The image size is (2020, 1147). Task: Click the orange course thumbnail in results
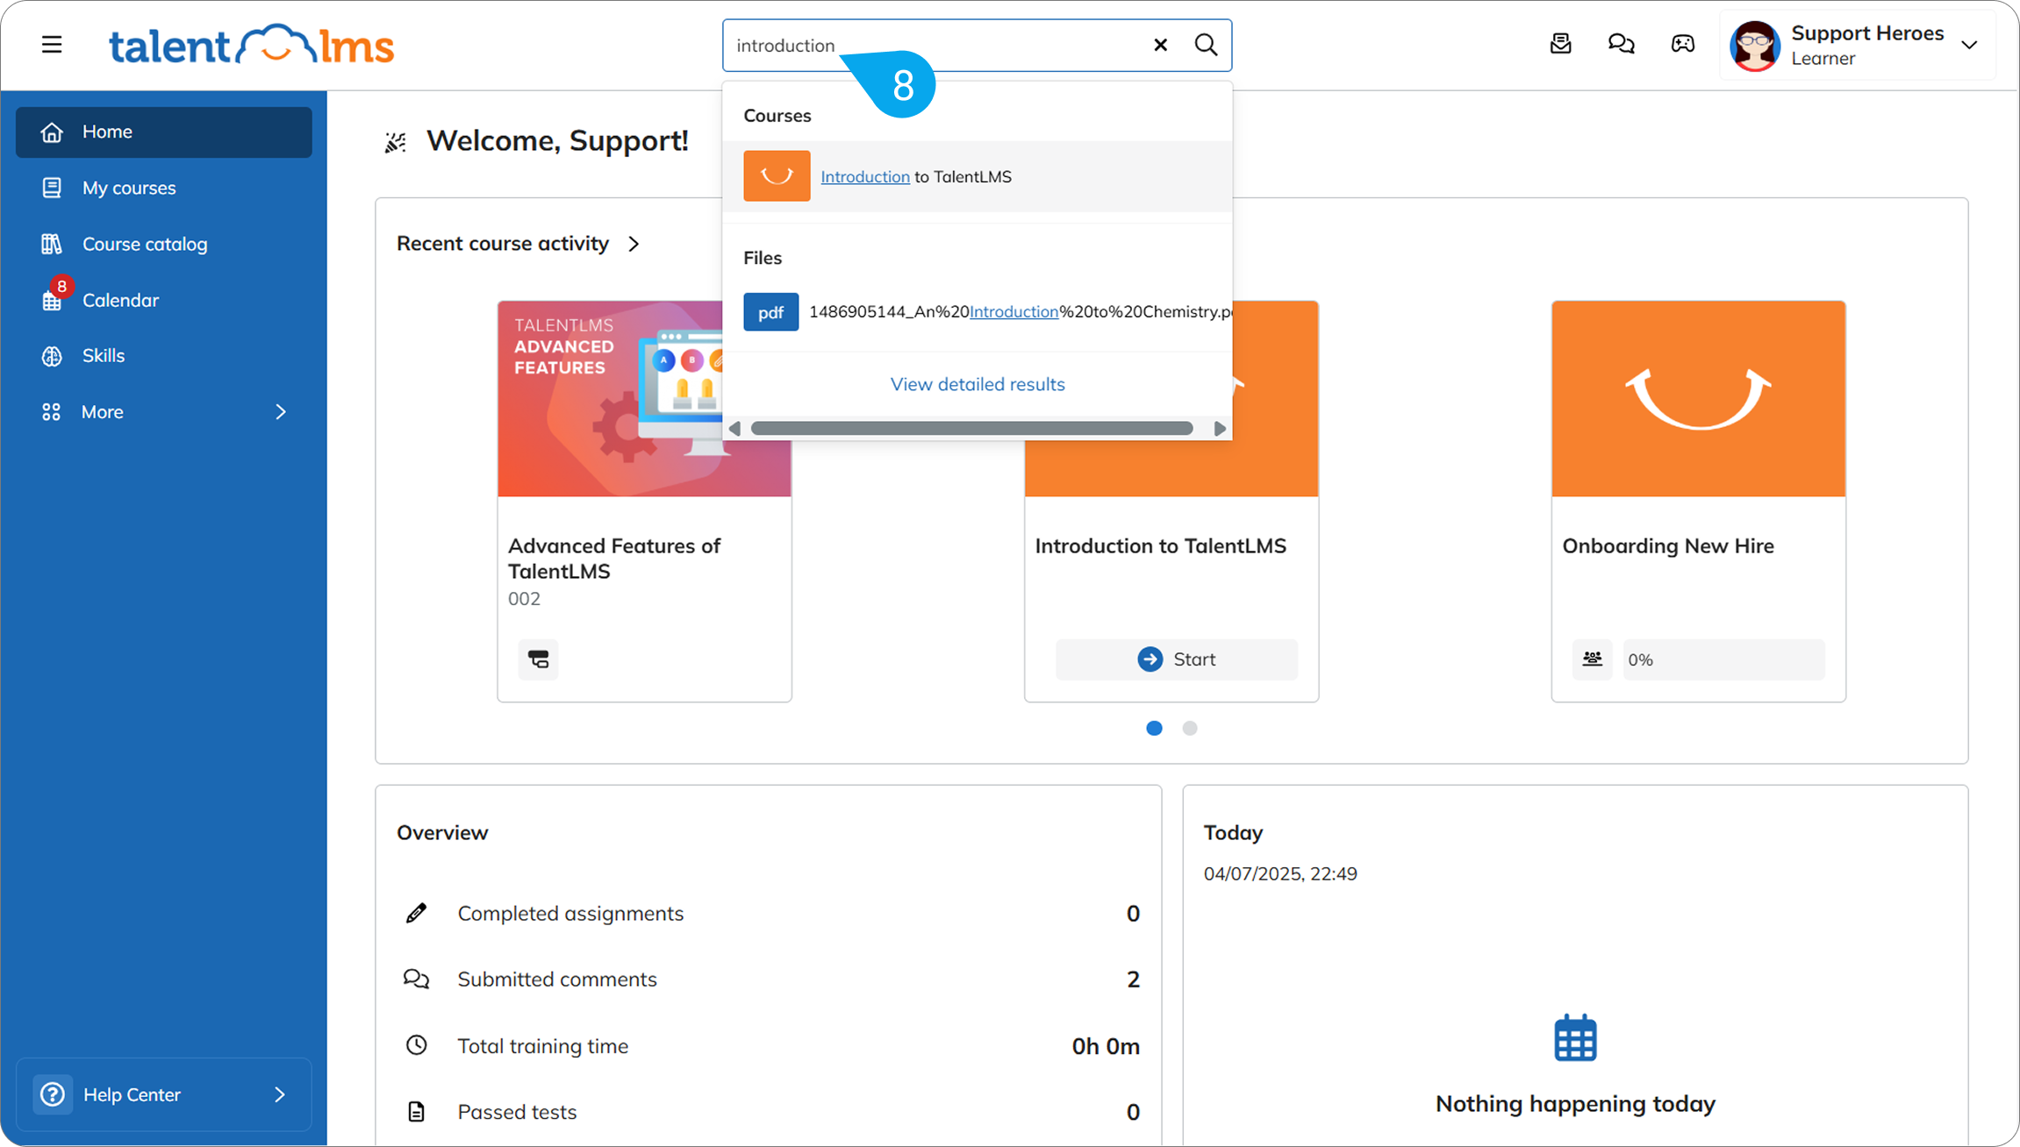tap(777, 176)
